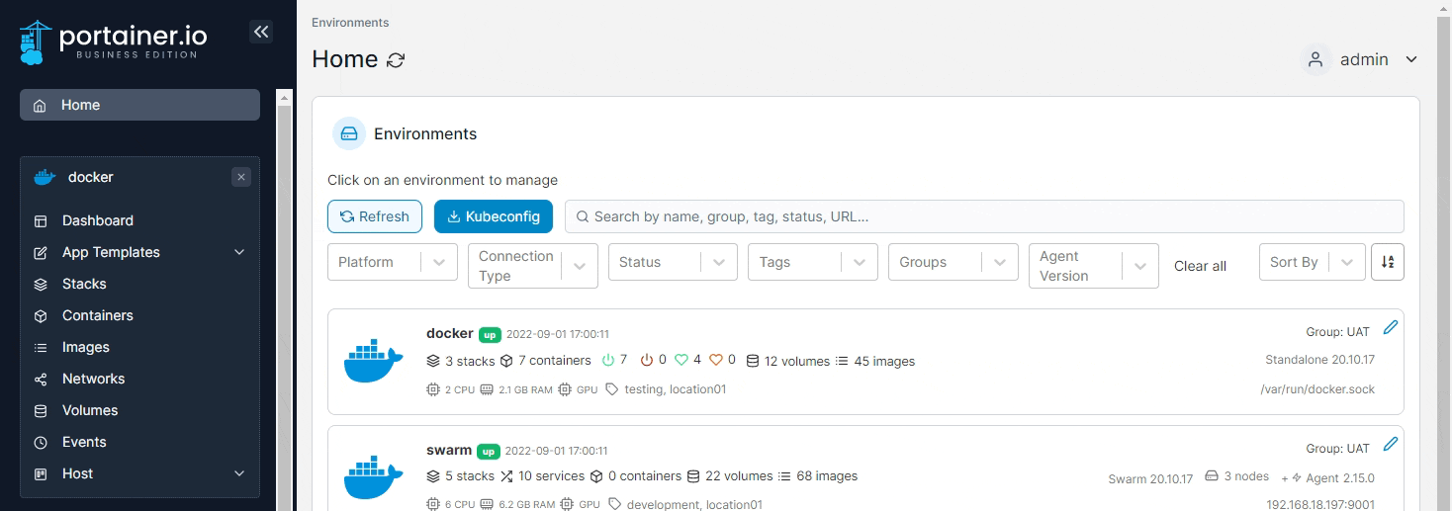Open the Platform filter dropdown
Screen dimensions: 1452x511
point(393,262)
